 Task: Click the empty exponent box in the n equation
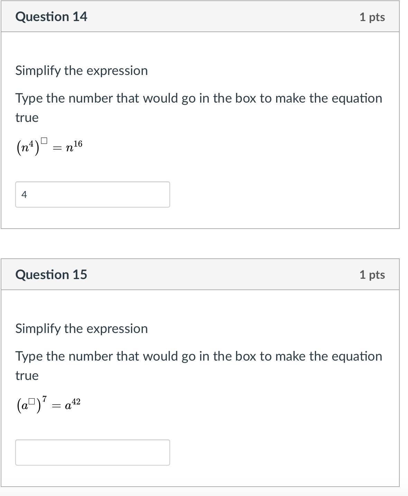click(44, 141)
